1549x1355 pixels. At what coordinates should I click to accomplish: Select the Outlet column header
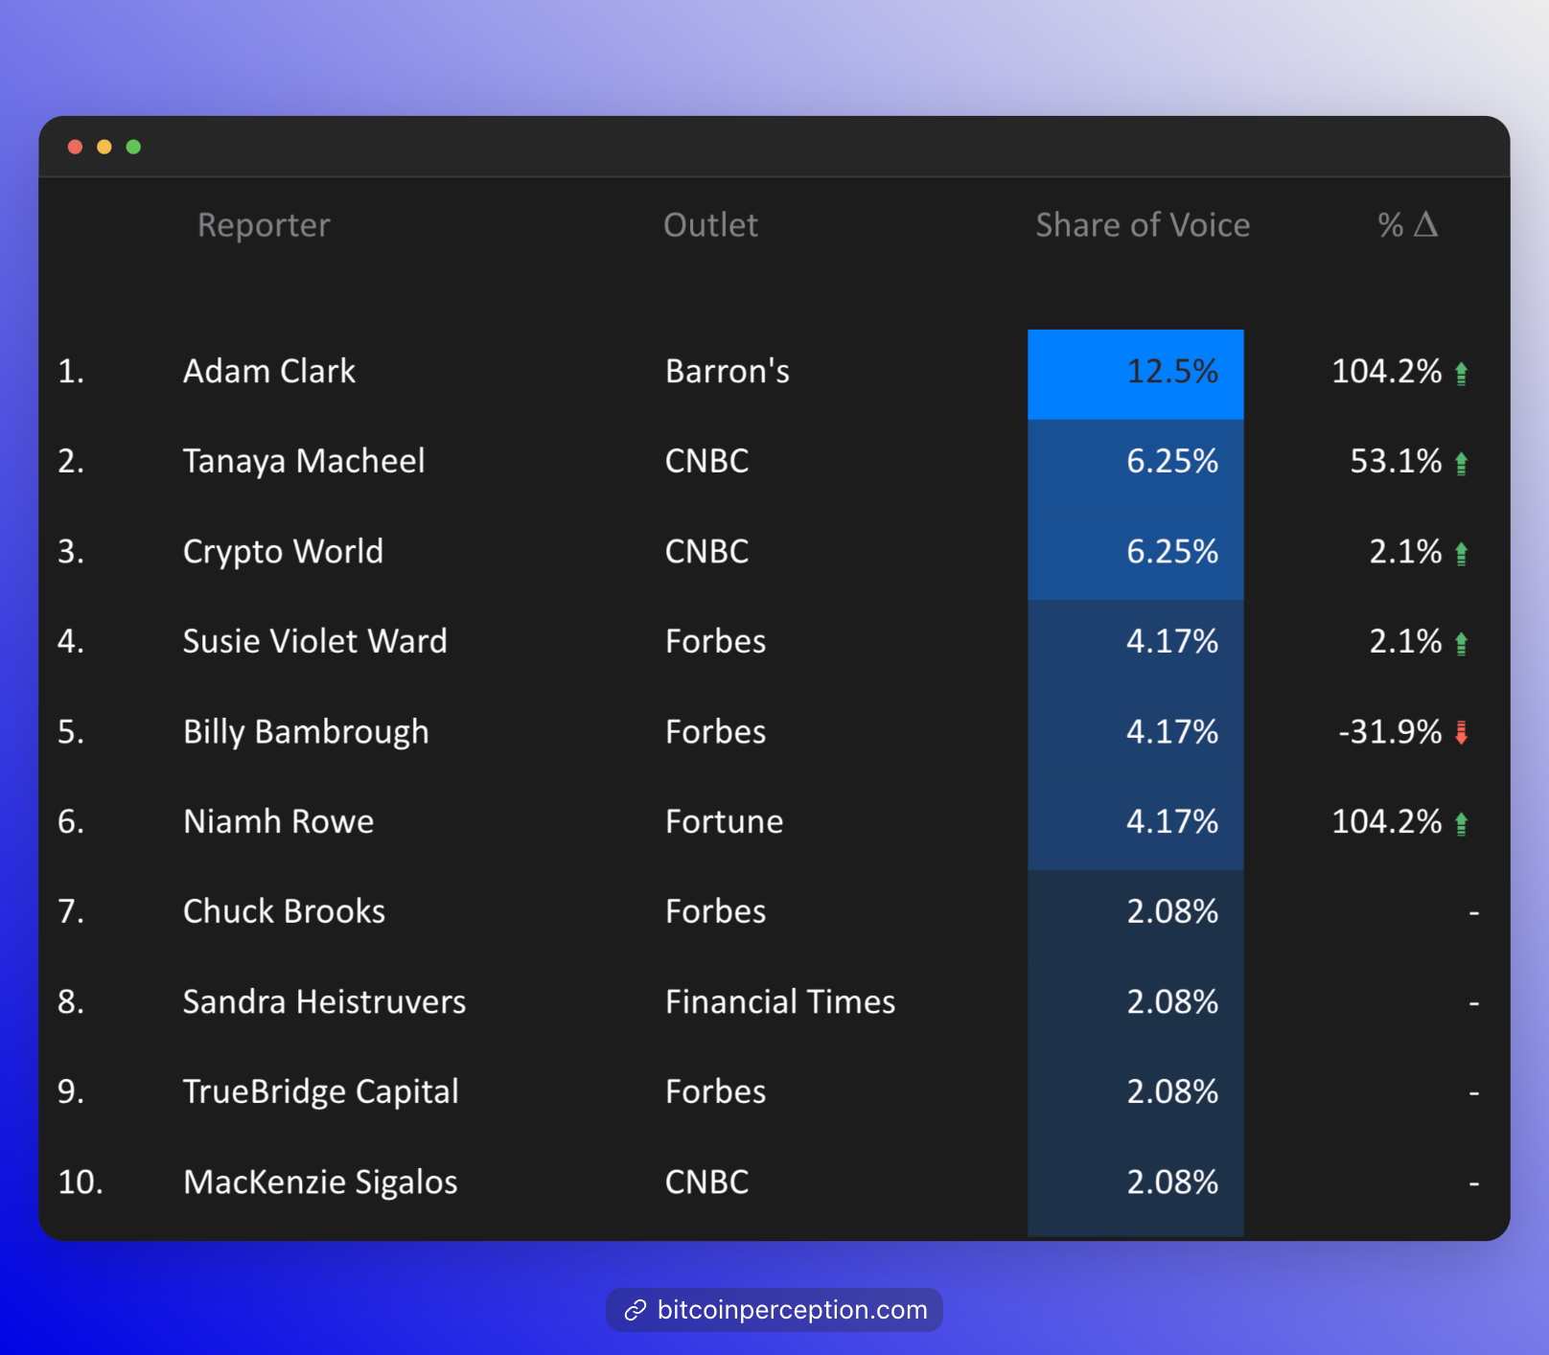point(710,225)
